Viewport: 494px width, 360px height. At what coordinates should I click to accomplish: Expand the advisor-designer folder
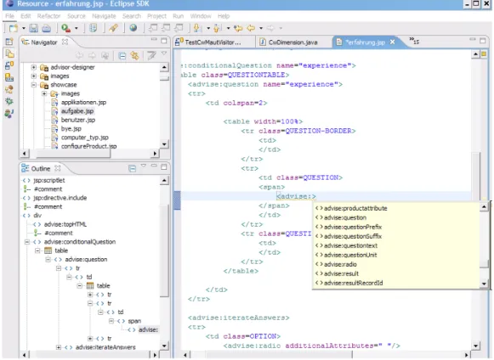point(34,67)
